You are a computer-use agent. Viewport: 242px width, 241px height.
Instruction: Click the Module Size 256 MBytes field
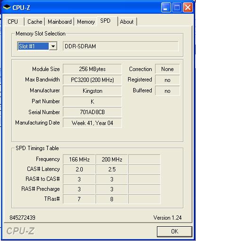click(x=92, y=69)
